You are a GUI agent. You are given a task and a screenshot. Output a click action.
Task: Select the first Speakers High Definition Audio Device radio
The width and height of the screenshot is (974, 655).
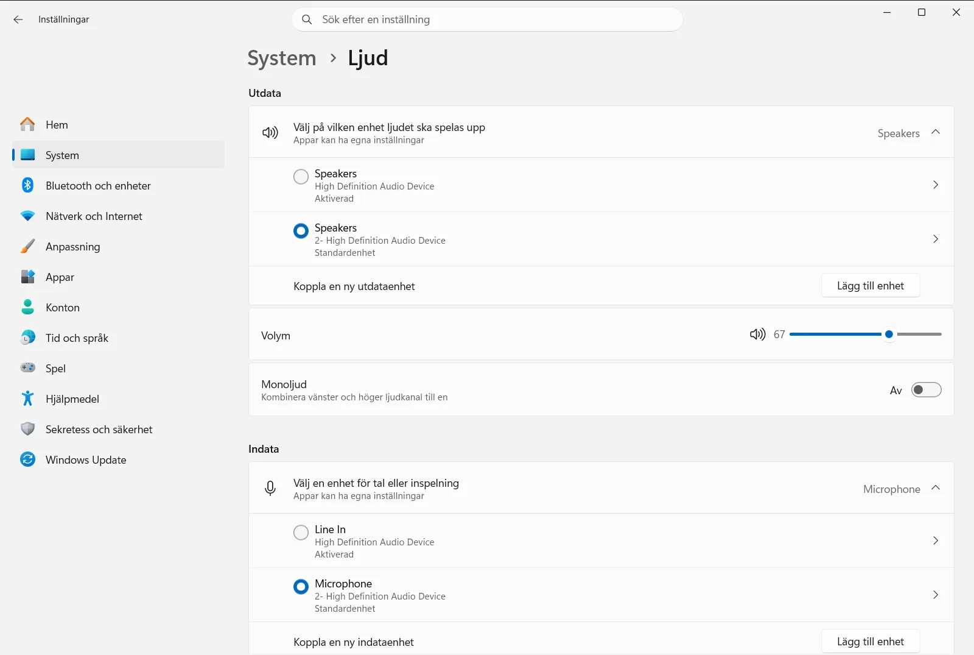301,177
